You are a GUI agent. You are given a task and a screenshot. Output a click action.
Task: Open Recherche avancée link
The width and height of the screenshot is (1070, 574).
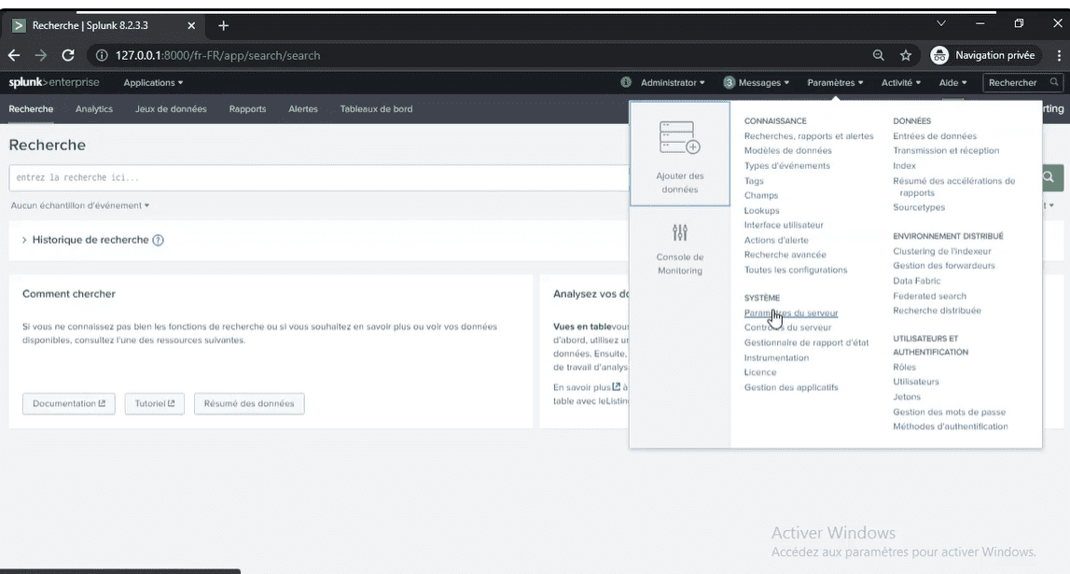(785, 255)
